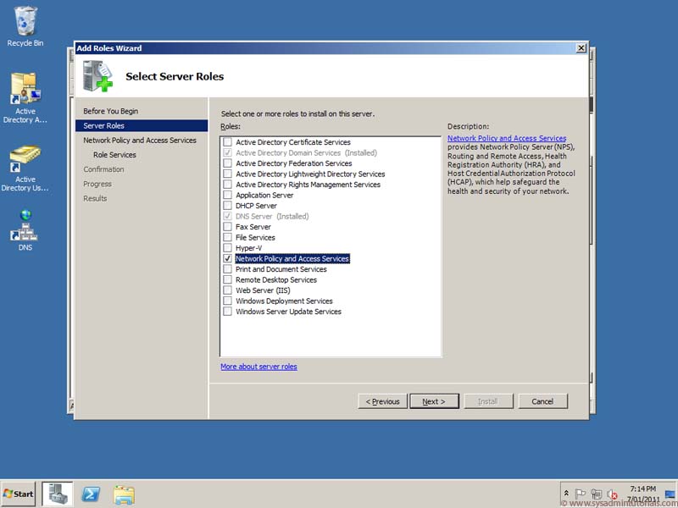Select the Print and Document Services checkbox
Image resolution: width=678 pixels, height=508 pixels.
pyautogui.click(x=227, y=269)
